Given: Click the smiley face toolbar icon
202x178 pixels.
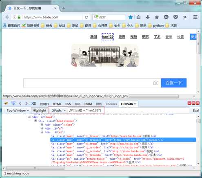Looking at the screenshot, I should pyautogui.click(x=166, y=17).
